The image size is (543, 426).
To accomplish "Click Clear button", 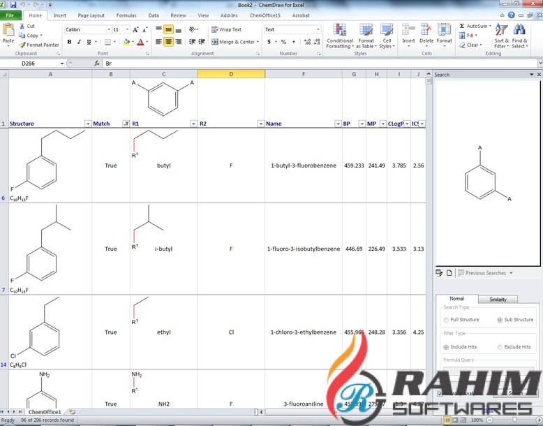I will tap(470, 45).
